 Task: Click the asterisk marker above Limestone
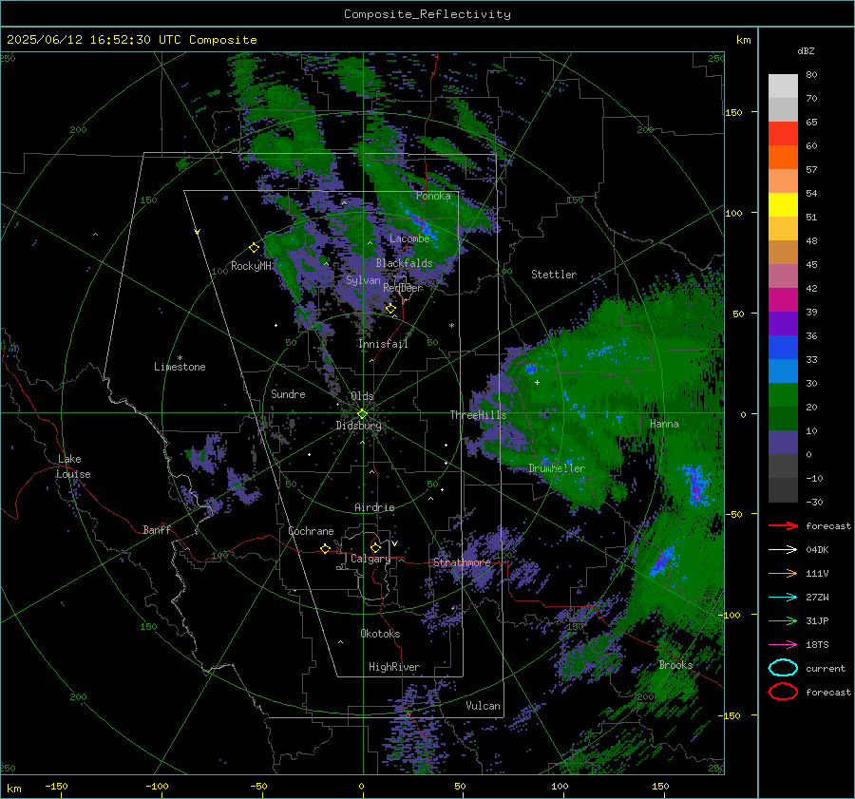[x=180, y=358]
